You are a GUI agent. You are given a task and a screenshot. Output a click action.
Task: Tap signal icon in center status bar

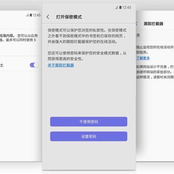click(116, 7)
